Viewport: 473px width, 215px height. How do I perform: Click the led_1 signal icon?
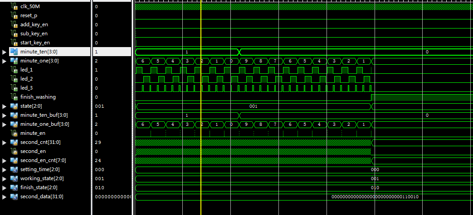click(x=14, y=70)
